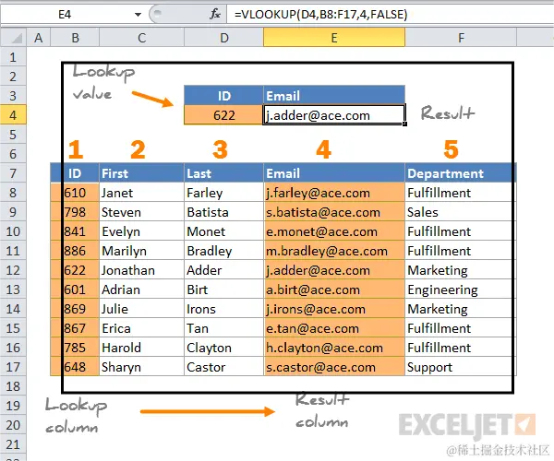Screen dimensions: 554x461
Task: Click email cell j.adder@ace.com in row 12
Action: point(334,270)
